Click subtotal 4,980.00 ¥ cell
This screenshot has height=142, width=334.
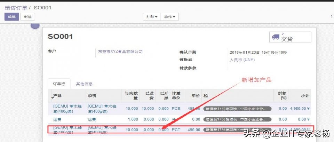click(x=300, y=109)
